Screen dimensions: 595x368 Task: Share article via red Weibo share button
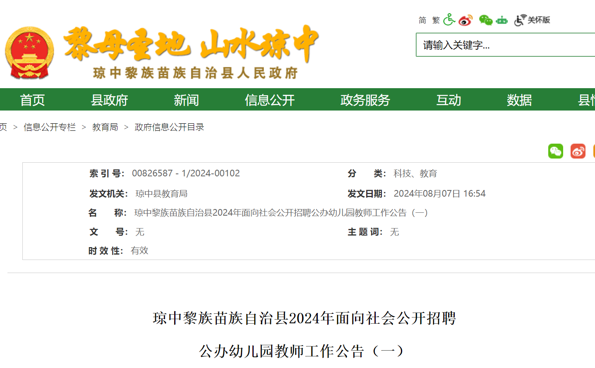click(578, 152)
